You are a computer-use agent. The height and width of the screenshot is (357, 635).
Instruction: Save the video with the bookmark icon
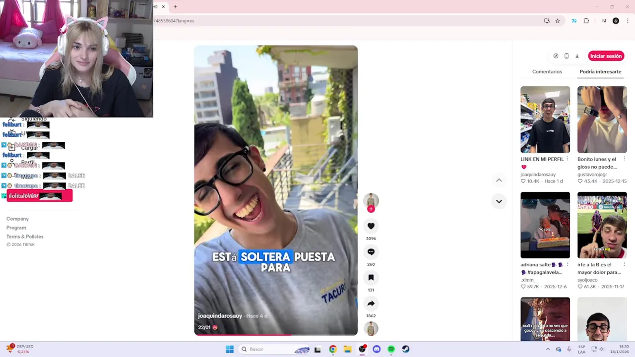click(x=371, y=278)
